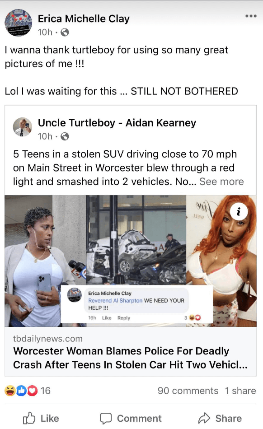Viewport: 263px width, 429px height.
Task: View the 1 share count
Action: point(240,391)
